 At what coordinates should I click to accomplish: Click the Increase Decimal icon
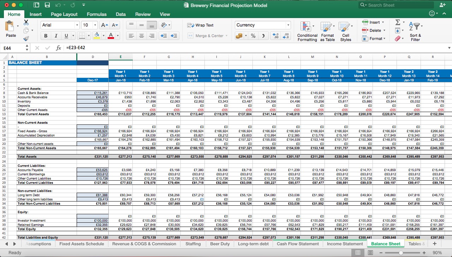[x=276, y=36]
